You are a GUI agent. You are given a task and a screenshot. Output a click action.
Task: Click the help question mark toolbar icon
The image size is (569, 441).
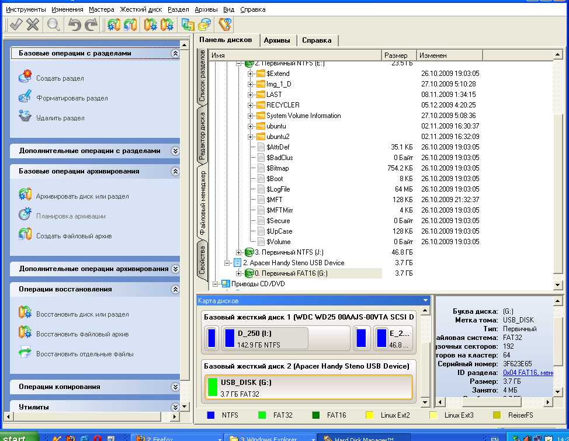(x=224, y=25)
